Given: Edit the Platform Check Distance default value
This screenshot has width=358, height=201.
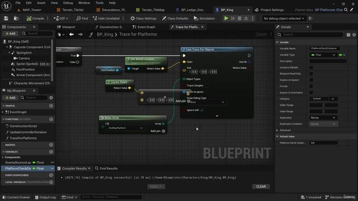Looking at the screenshot, I should pos(323,143).
